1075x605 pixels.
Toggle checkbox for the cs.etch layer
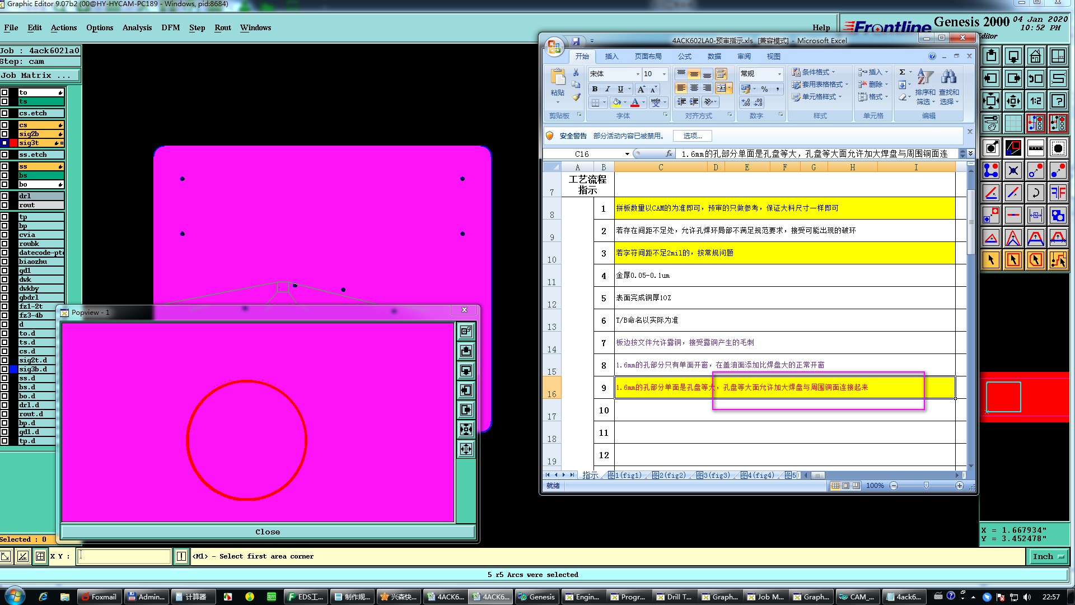(4, 113)
